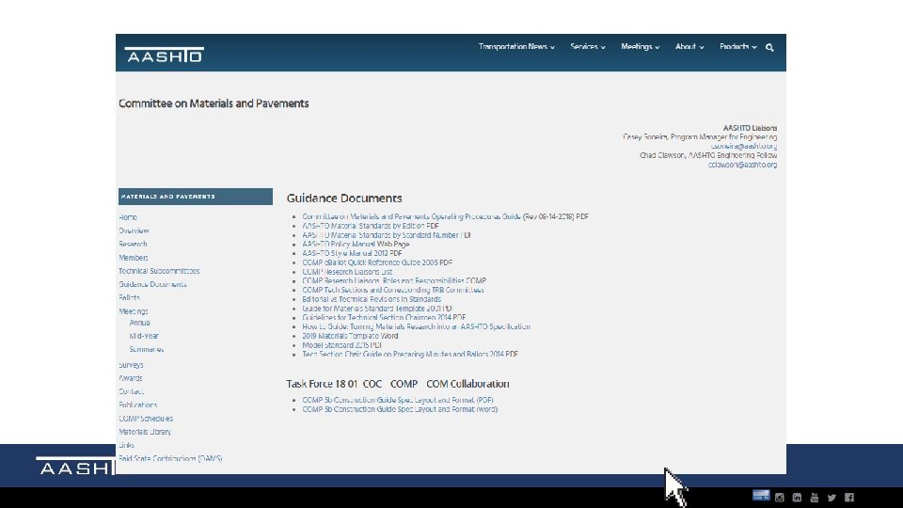Expand the About dropdown menu
The height and width of the screenshot is (508, 903).
coord(689,47)
